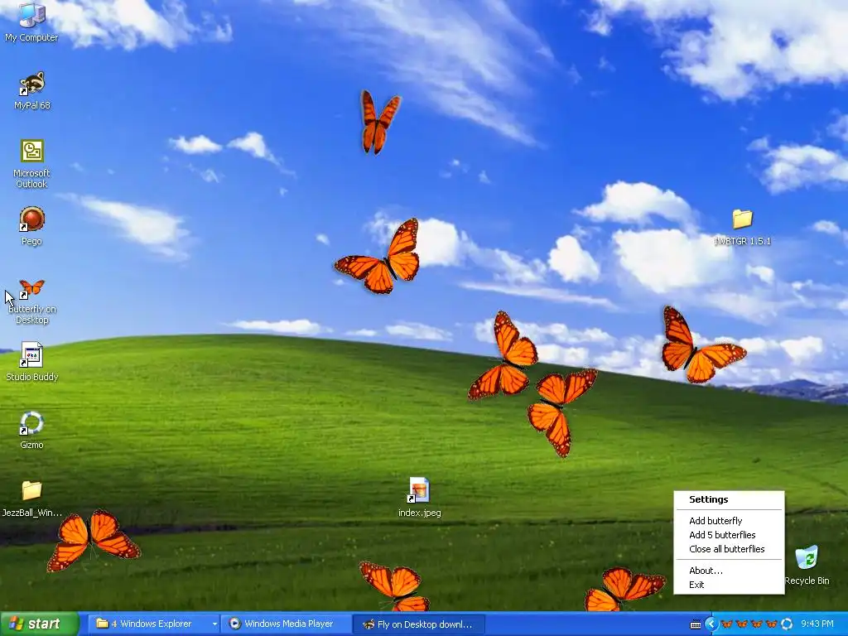Image resolution: width=848 pixels, height=636 pixels.
Task: Open the Start menu button
Action: (x=40, y=624)
